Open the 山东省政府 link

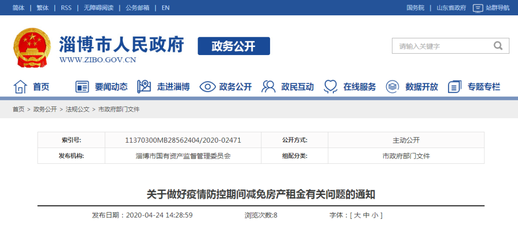(451, 8)
